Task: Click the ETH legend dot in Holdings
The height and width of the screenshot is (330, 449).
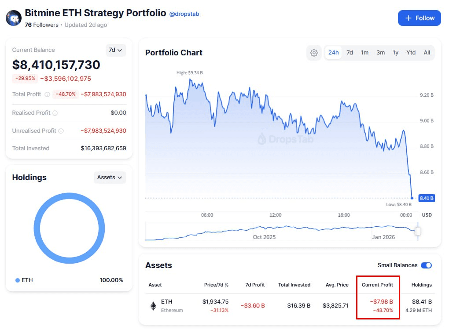Action: 18,280
